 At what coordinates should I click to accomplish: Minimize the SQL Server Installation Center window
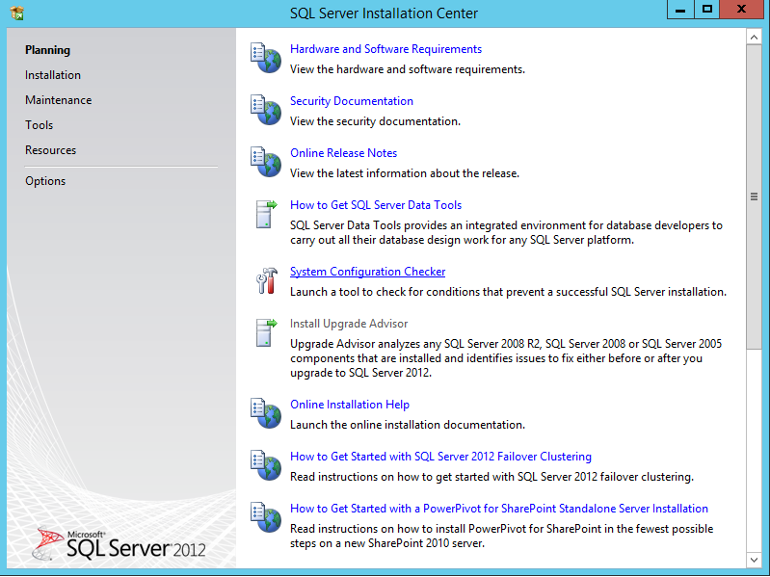tap(680, 10)
